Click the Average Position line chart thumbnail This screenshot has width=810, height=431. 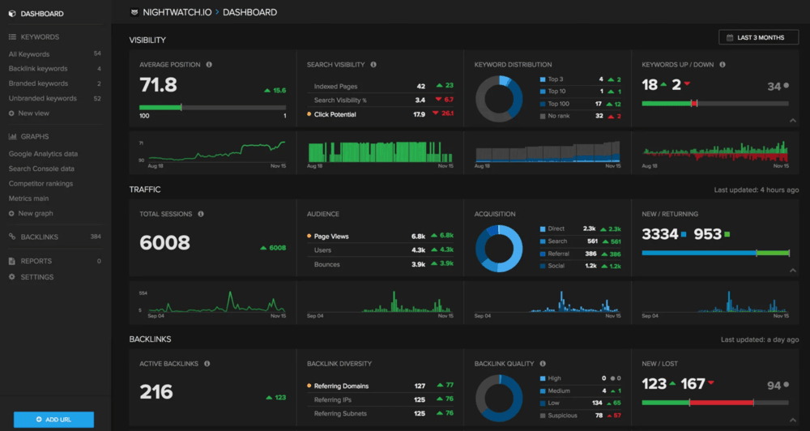coord(212,152)
